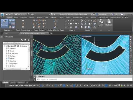
Task: Click the Type a command input field
Action: pos(84,79)
